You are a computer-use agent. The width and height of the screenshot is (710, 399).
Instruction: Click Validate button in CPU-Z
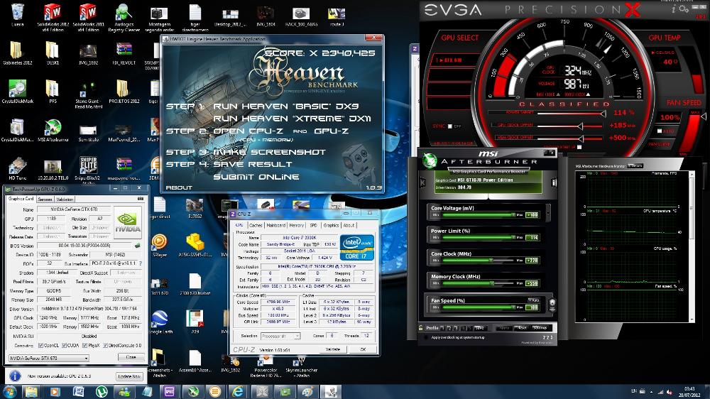coord(333,349)
